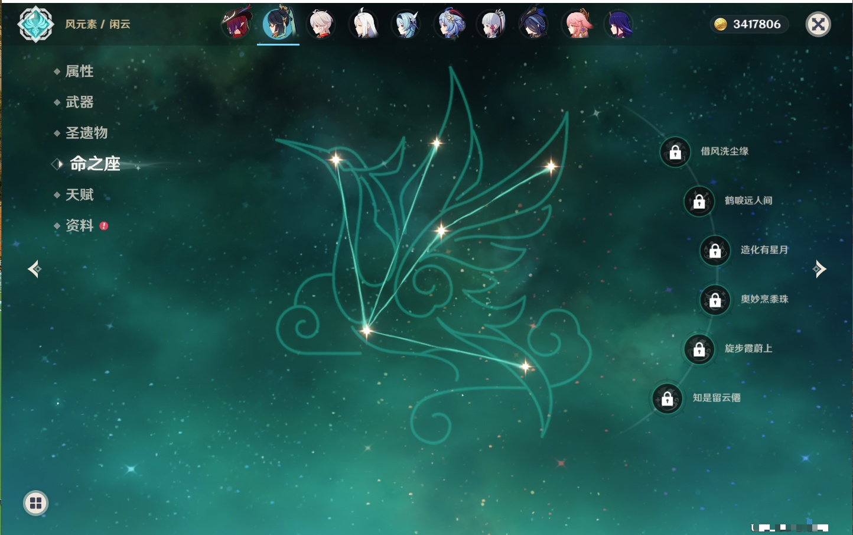Select the purple-haired Raiden Shogun avatar
The width and height of the screenshot is (853, 535).
pyautogui.click(x=618, y=24)
